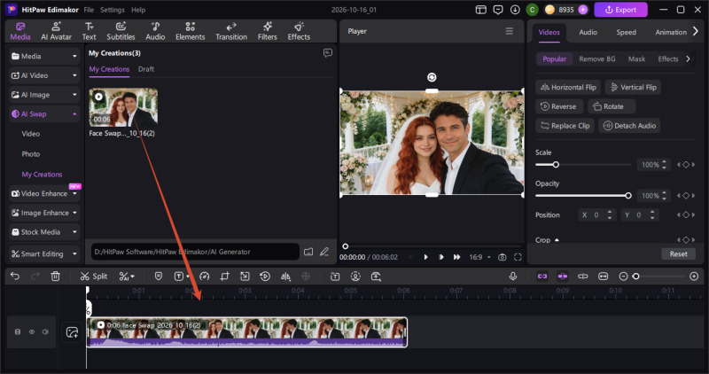Click the speed gauge icon in timeline toolbar

(x=205, y=276)
